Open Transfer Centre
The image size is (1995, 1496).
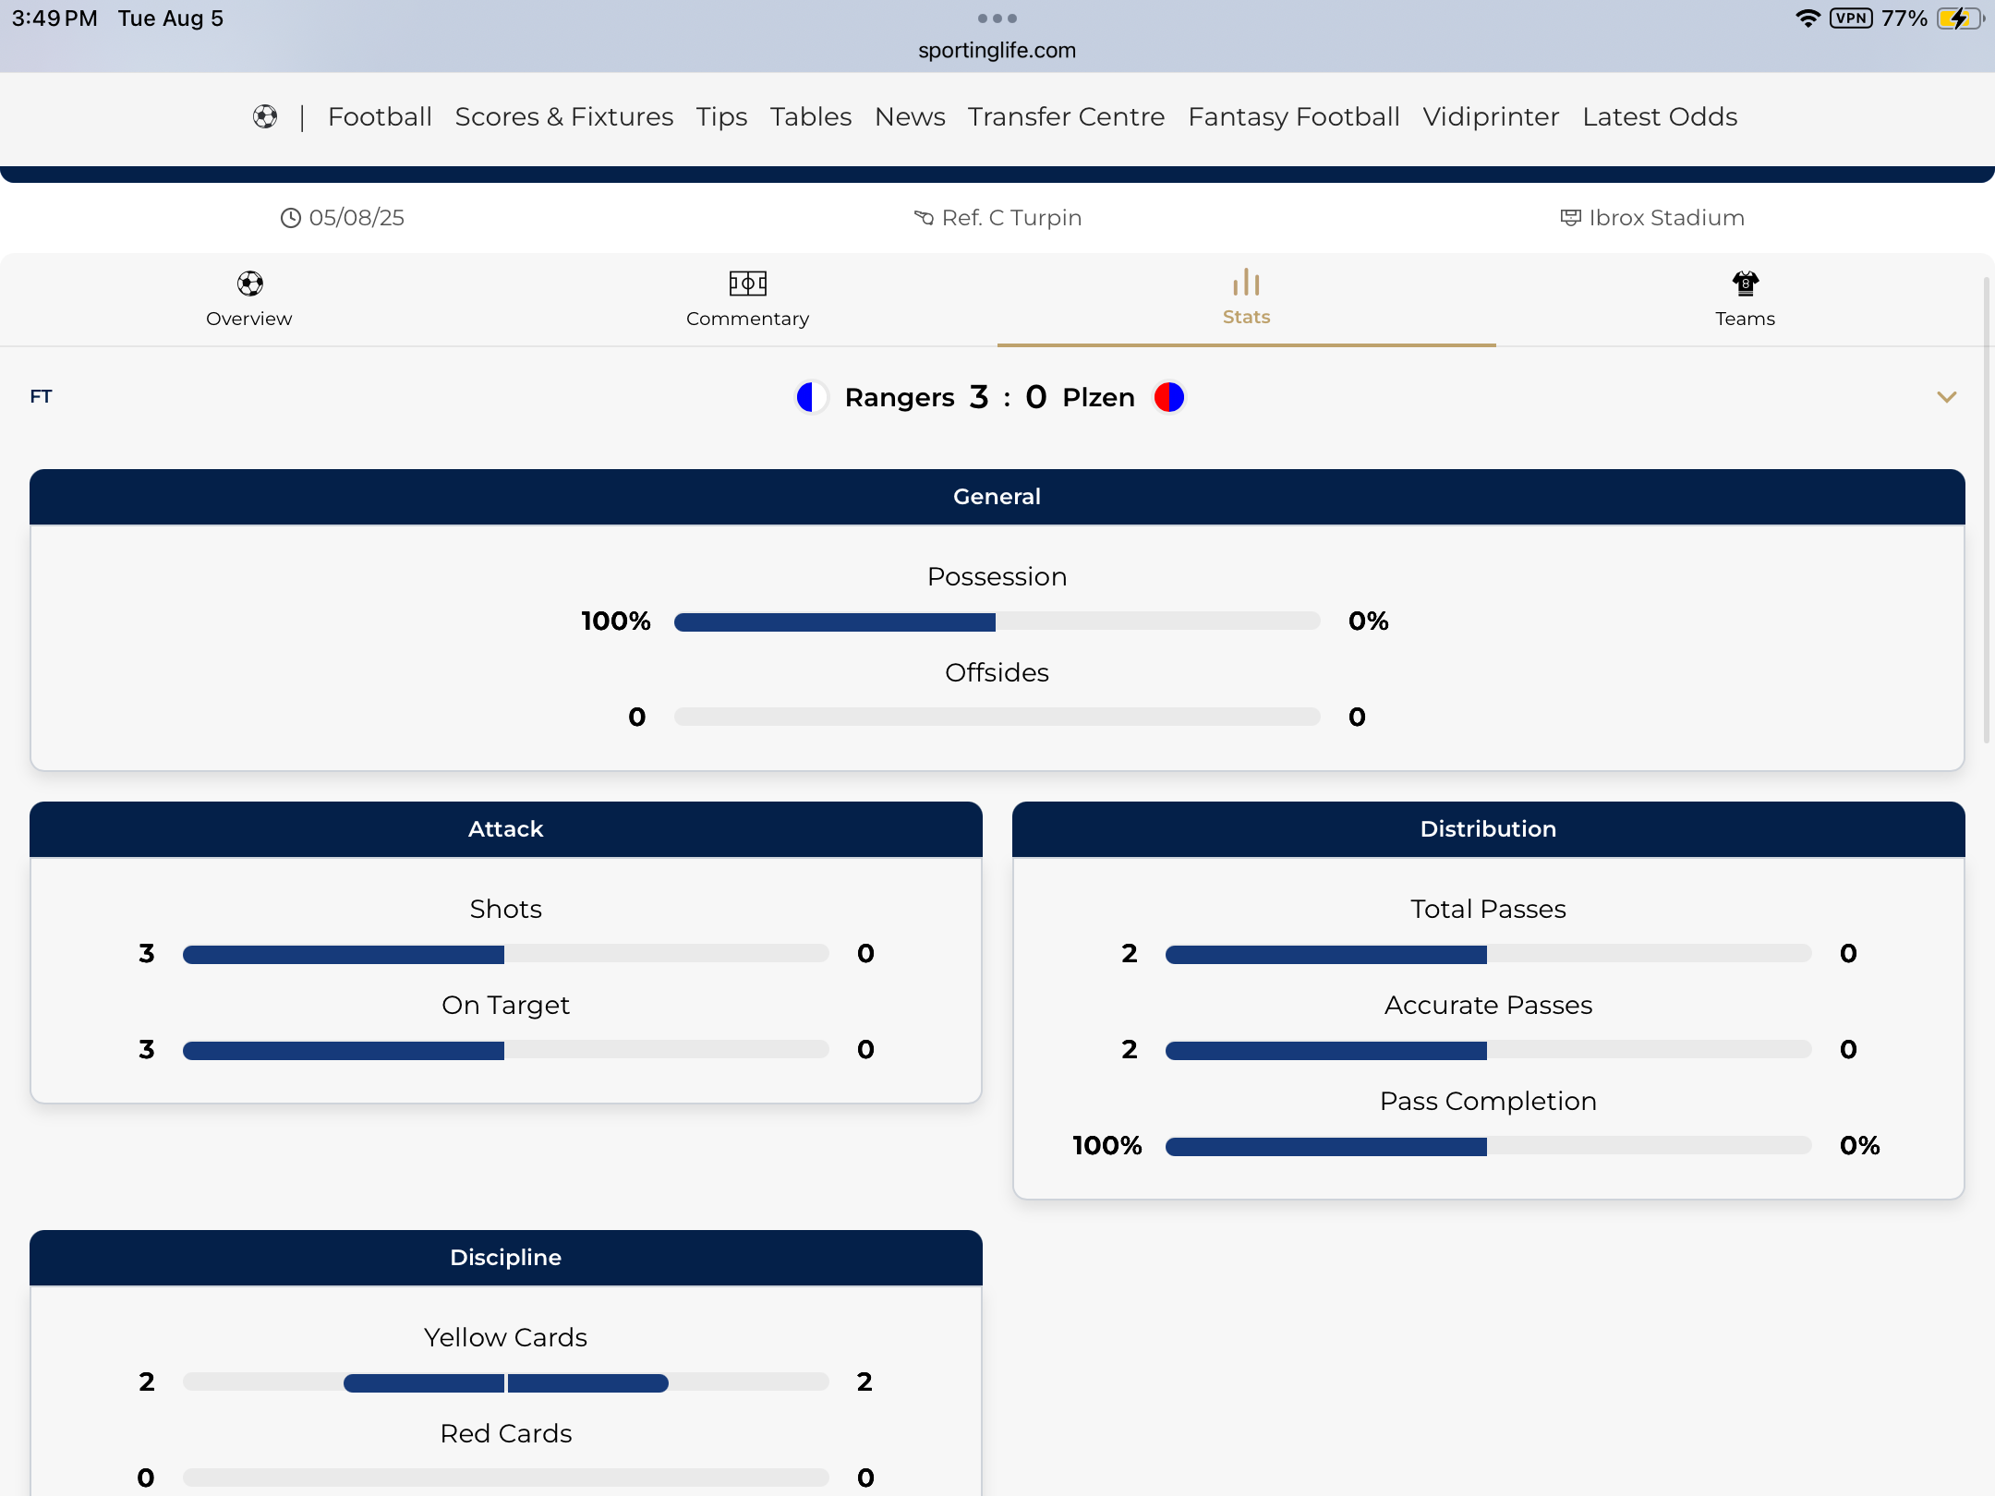click(1066, 116)
